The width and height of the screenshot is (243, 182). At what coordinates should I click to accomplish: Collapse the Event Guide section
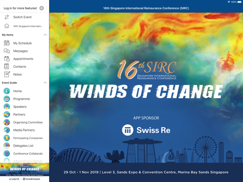tap(45, 83)
